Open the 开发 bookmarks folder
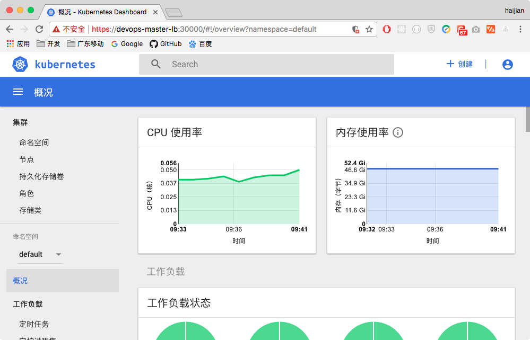530x340 pixels. 48,44
